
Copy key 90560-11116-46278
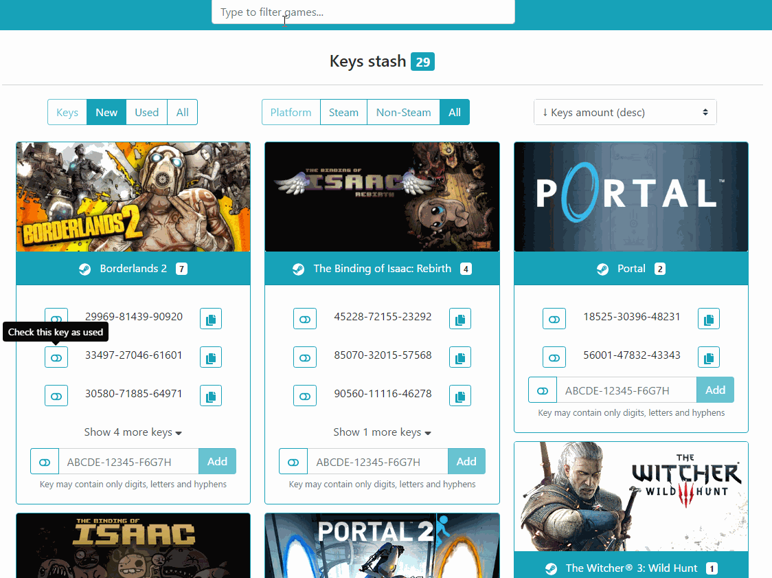pos(460,396)
